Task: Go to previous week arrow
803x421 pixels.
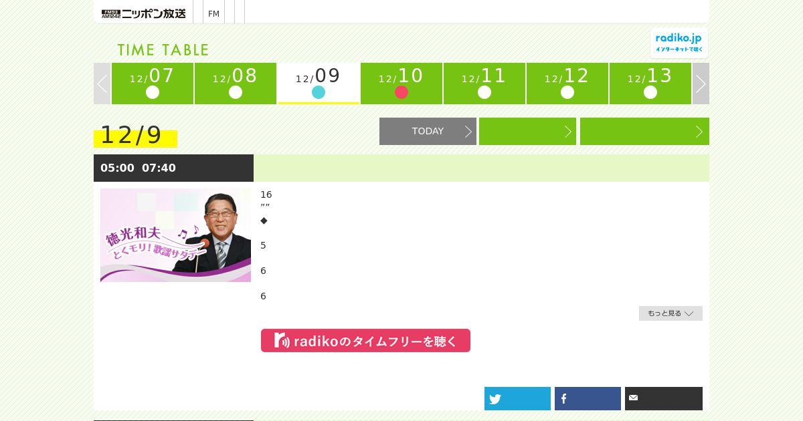Action: pos(102,84)
